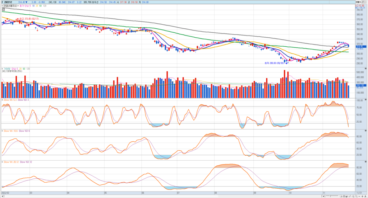The height and width of the screenshot is (198, 368).
Task: Click the 2022/02 date on time axis
Action: (6, 192)
